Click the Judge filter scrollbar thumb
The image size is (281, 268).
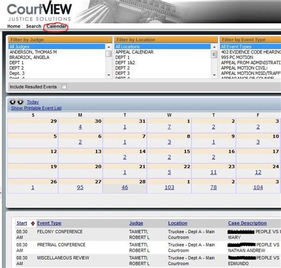pyautogui.click(x=108, y=53)
